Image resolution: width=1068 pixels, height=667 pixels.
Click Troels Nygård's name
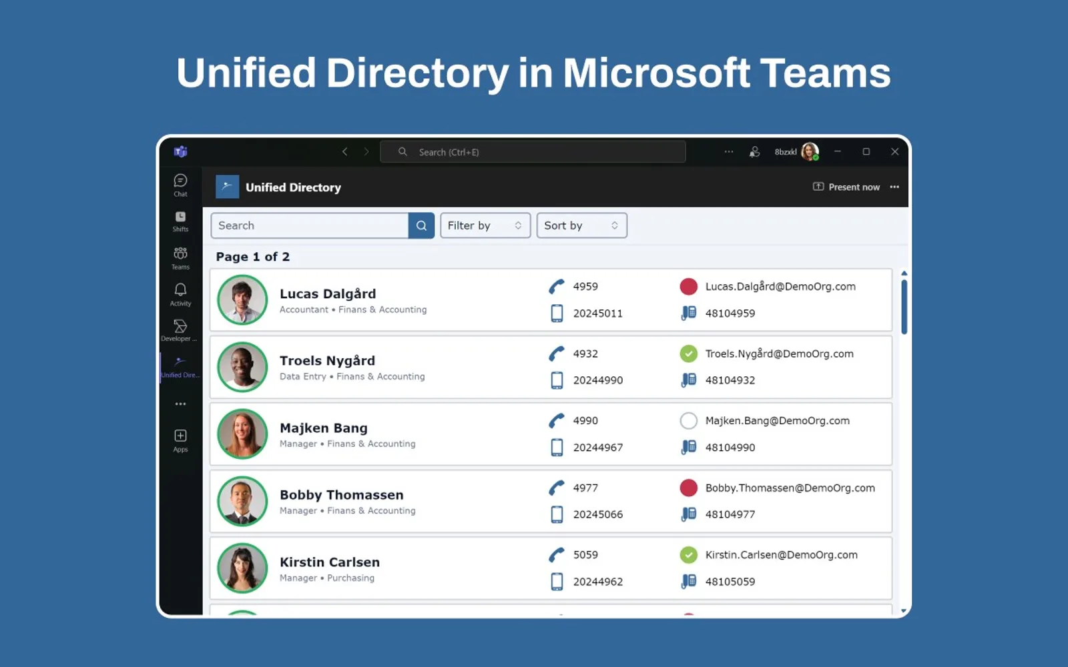pos(327,361)
